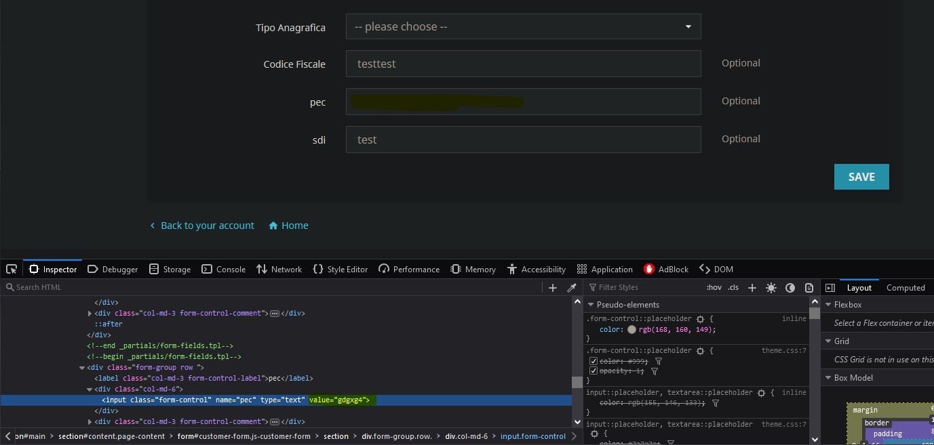Screen dimensions: 934x445
Task: Click the rgb(168, 160, 149) color swatch
Action: [x=631, y=330]
